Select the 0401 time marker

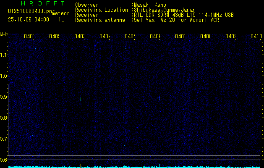point(29,36)
